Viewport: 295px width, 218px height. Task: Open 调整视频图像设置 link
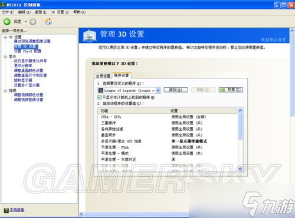(x=28, y=100)
